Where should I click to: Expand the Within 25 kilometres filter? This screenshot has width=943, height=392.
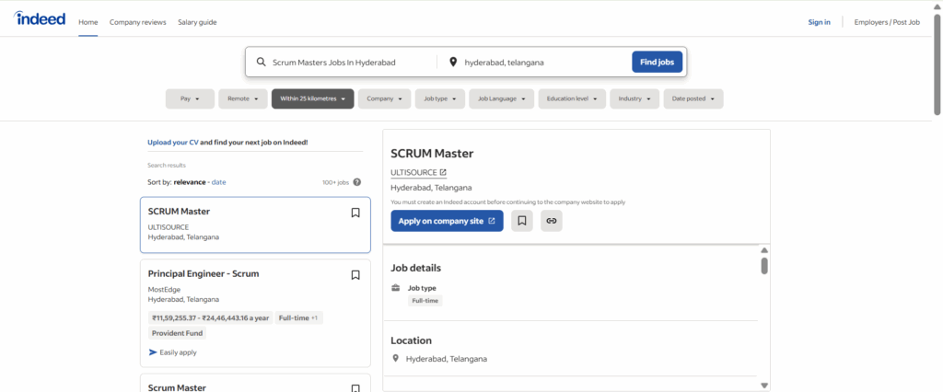[x=313, y=98]
